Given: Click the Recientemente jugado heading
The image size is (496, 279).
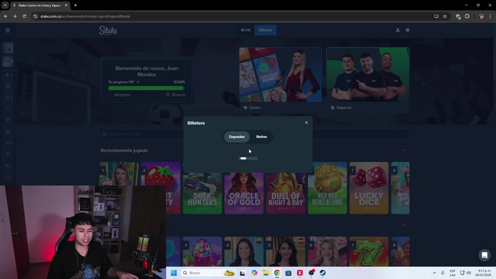Looking at the screenshot, I should click(124, 150).
